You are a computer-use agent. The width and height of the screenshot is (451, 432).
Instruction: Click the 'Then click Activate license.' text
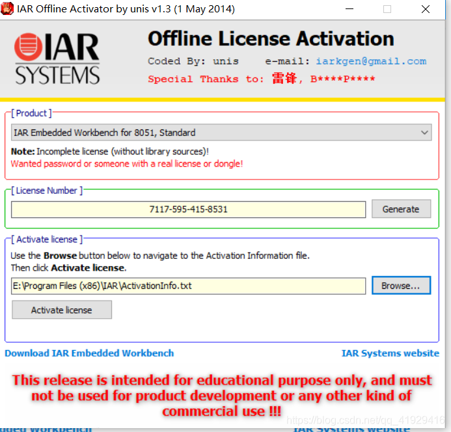point(69,268)
